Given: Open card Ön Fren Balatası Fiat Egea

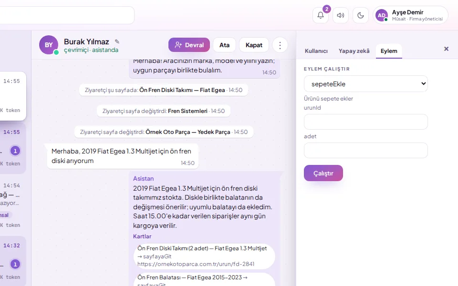Looking at the screenshot, I should 205,280.
